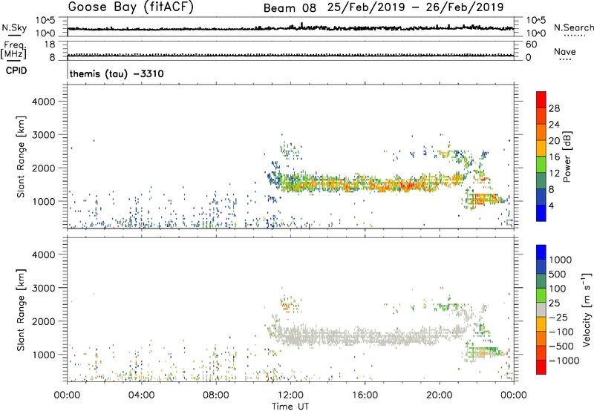The image size is (594, 411).
Task: Click the 60 tick on Nave axis
Action: click(x=531, y=45)
